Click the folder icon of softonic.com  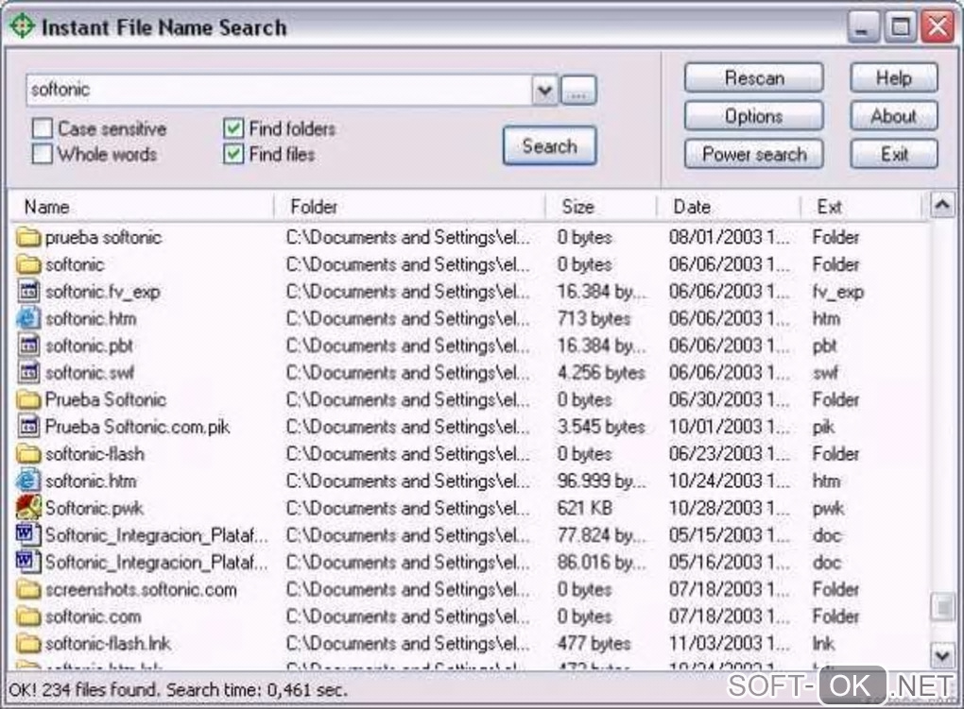(27, 616)
